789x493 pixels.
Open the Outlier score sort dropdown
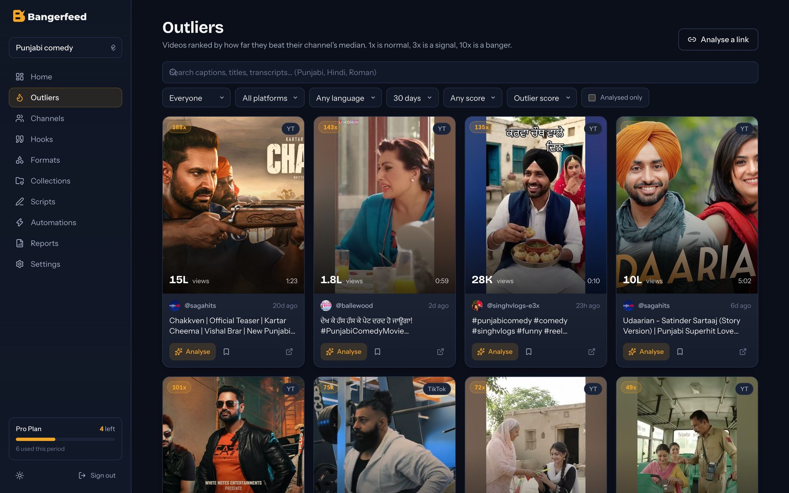[542, 97]
